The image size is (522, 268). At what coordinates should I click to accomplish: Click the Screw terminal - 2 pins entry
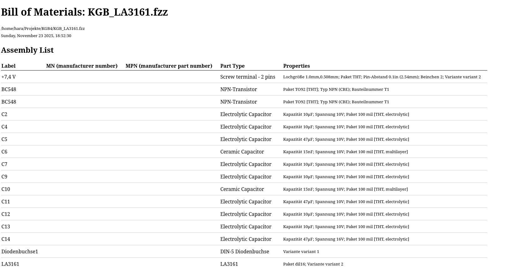coord(247,77)
